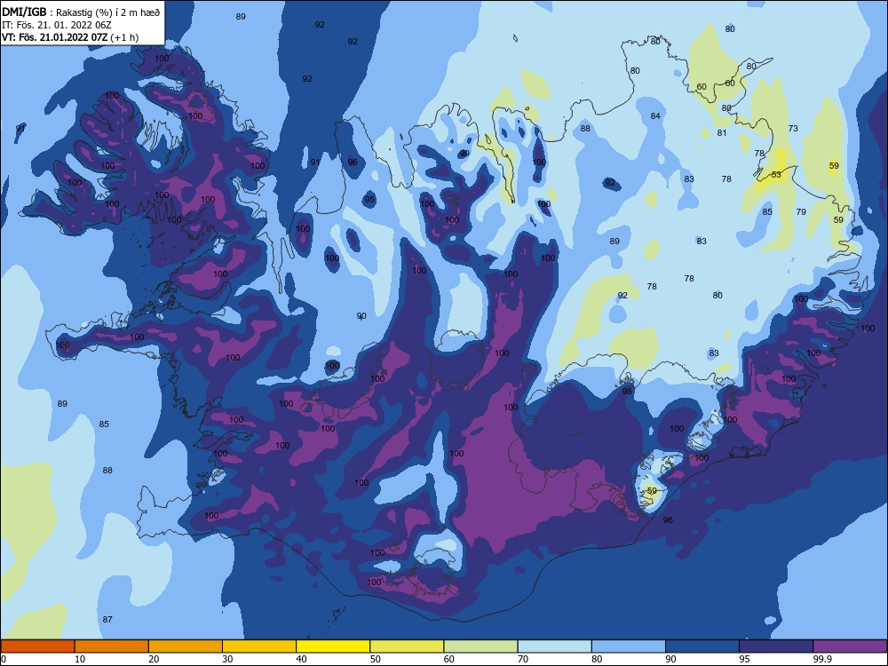Pick the light blue 80–90 legend band
Viewport: 888px width, 666px height.
click(629, 646)
